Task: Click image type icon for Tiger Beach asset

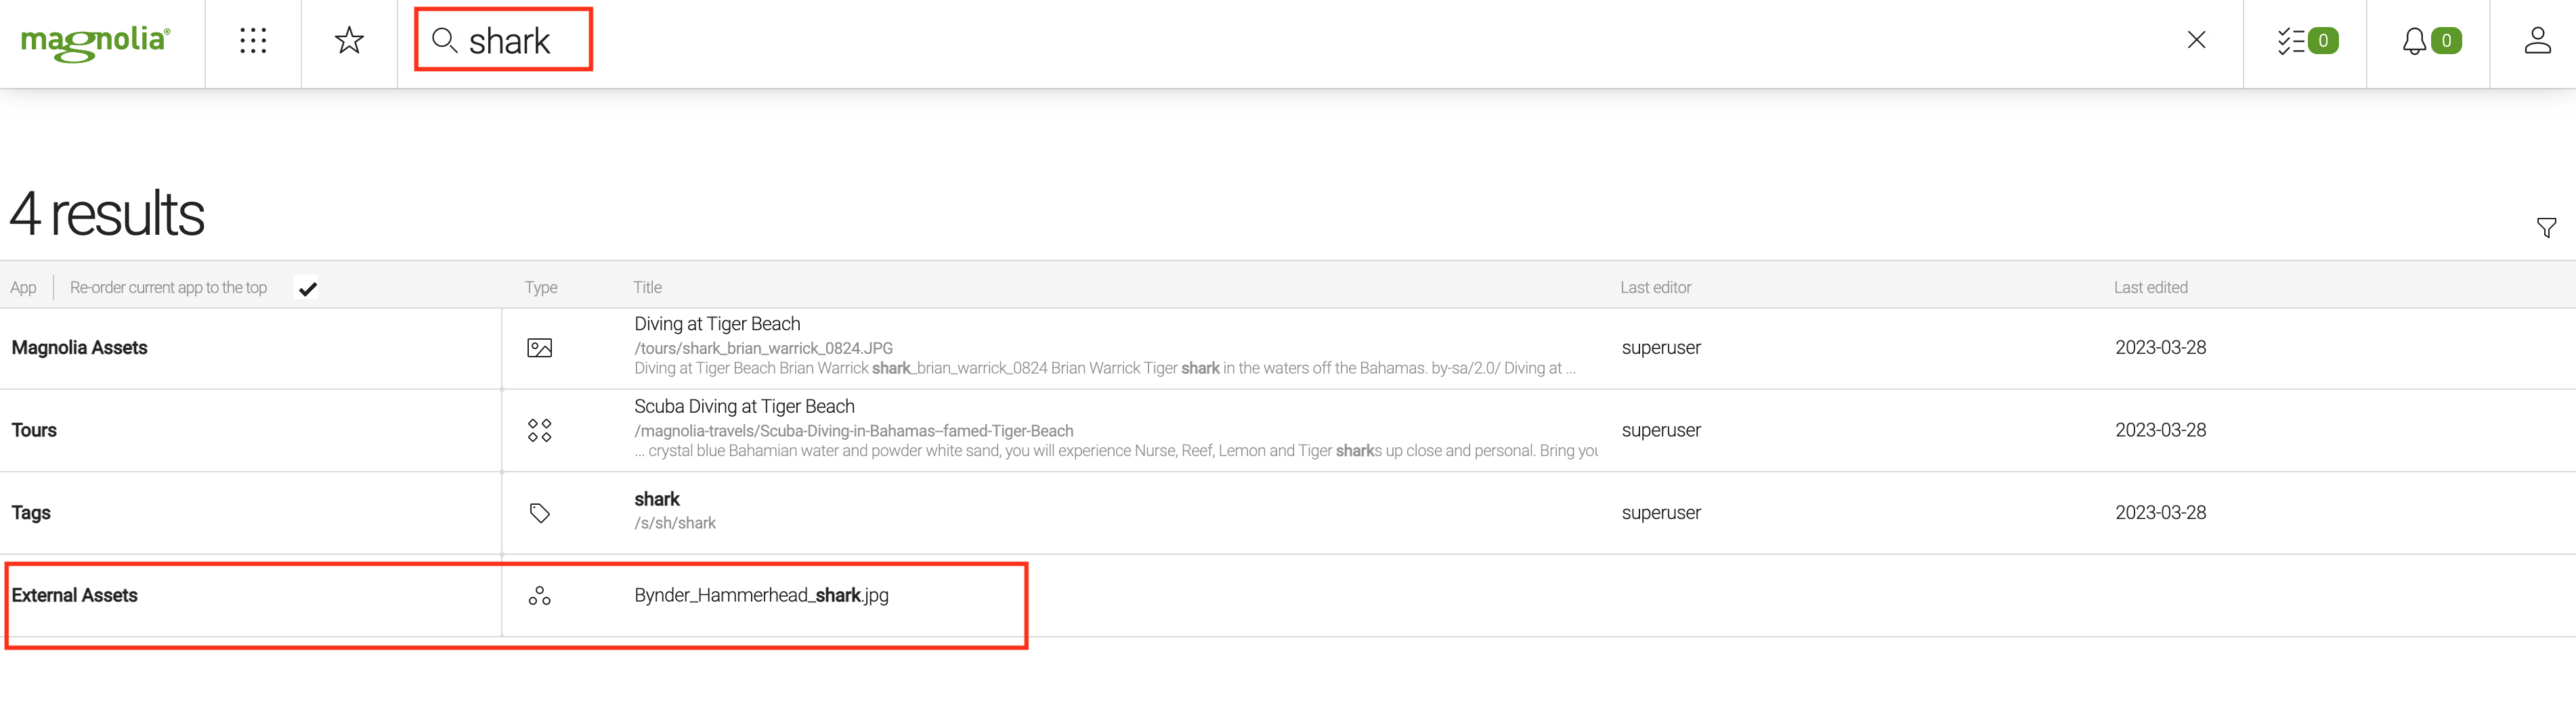Action: [x=539, y=348]
